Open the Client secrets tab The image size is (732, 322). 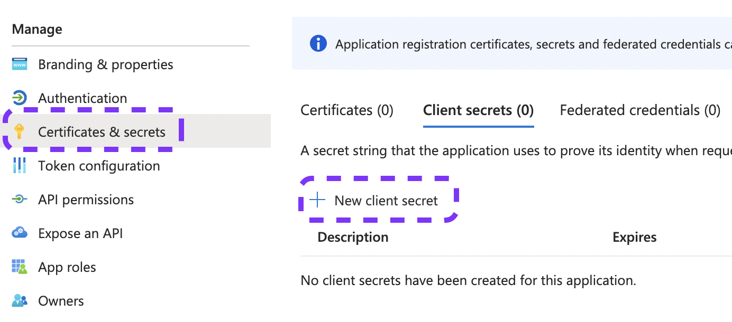pos(478,110)
